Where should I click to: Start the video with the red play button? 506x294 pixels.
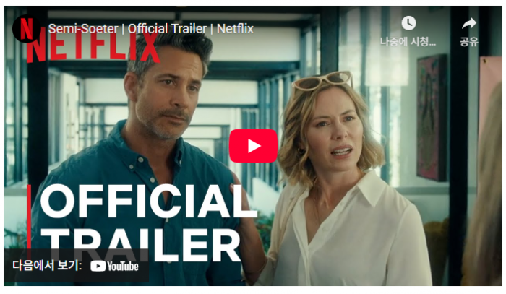[x=253, y=146]
